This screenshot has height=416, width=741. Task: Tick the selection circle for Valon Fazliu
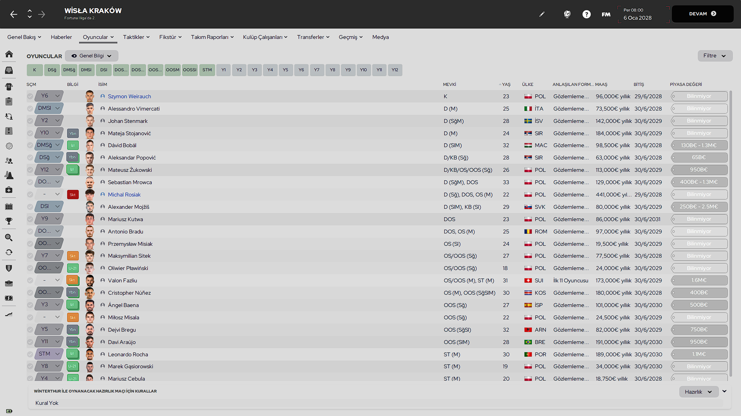pos(30,280)
